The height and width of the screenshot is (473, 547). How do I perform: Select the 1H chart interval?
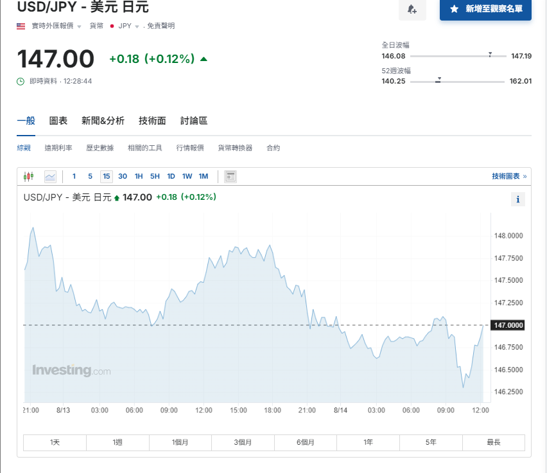pos(139,176)
